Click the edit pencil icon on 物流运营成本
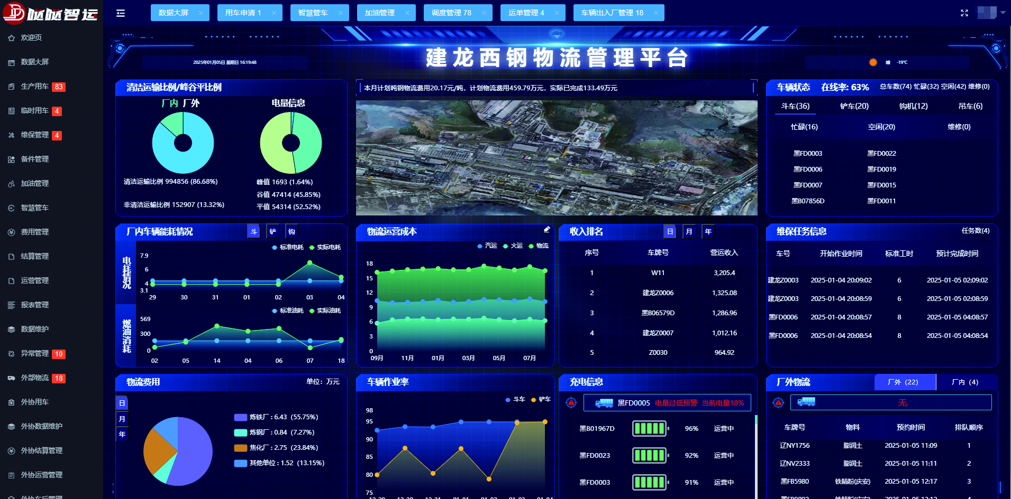Viewport: 1011px width, 499px height. (547, 230)
